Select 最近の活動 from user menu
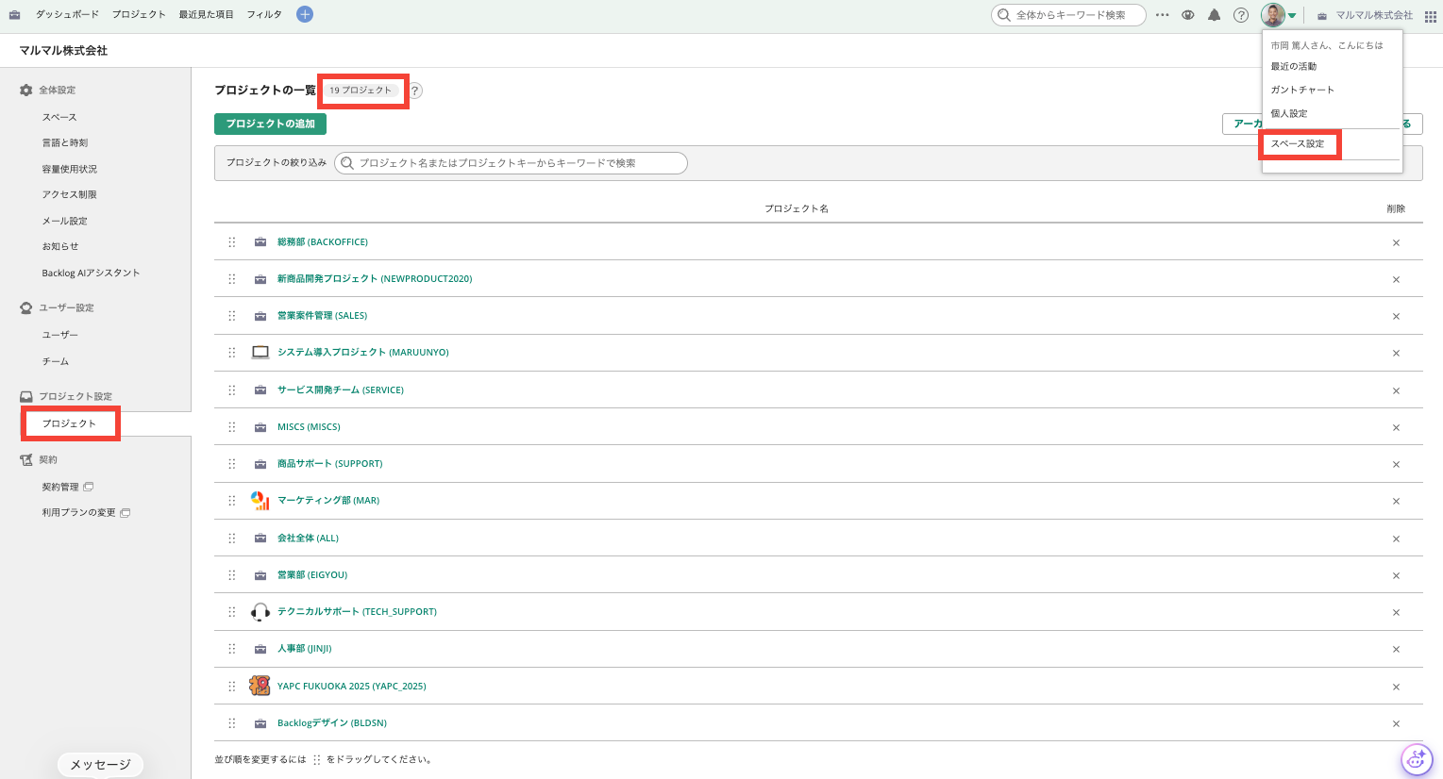This screenshot has height=779, width=1443. click(x=1294, y=67)
